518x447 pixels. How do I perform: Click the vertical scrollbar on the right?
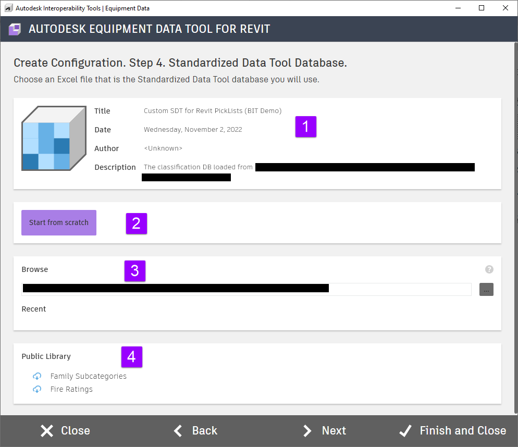[516, 228]
